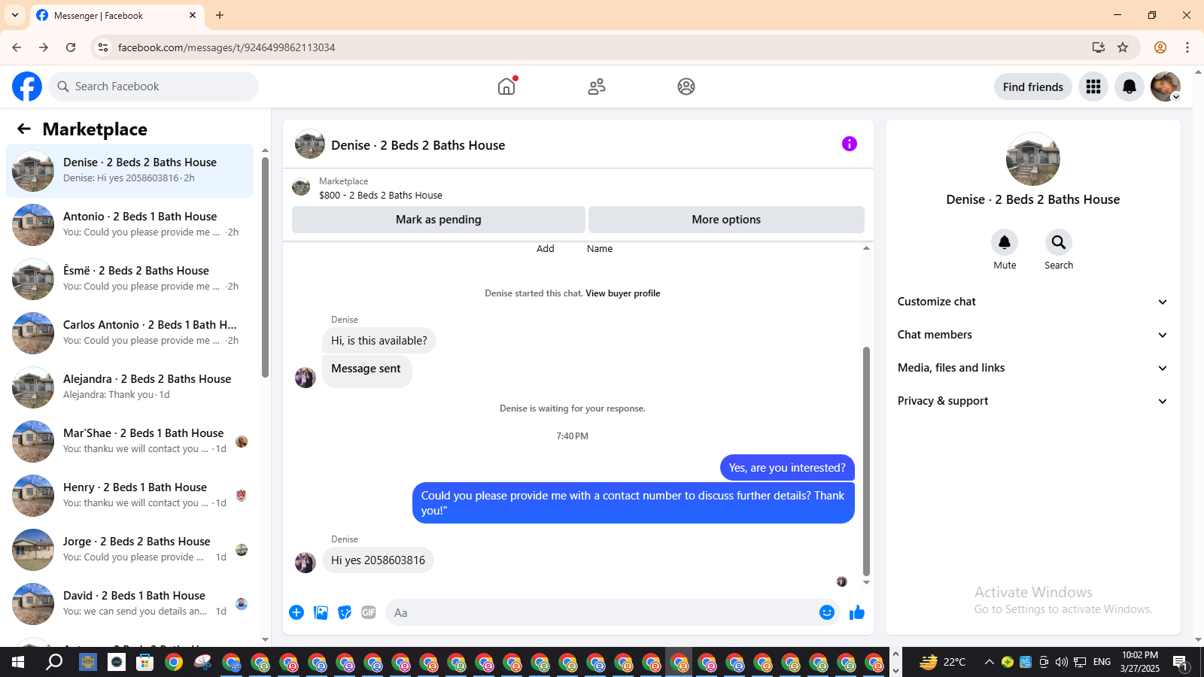Click the "Hi, is this available?" message

click(x=379, y=341)
